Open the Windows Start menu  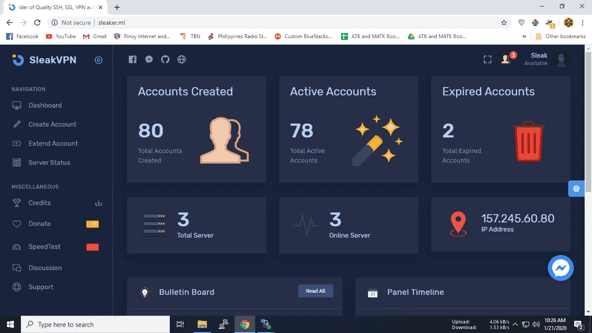click(x=10, y=324)
